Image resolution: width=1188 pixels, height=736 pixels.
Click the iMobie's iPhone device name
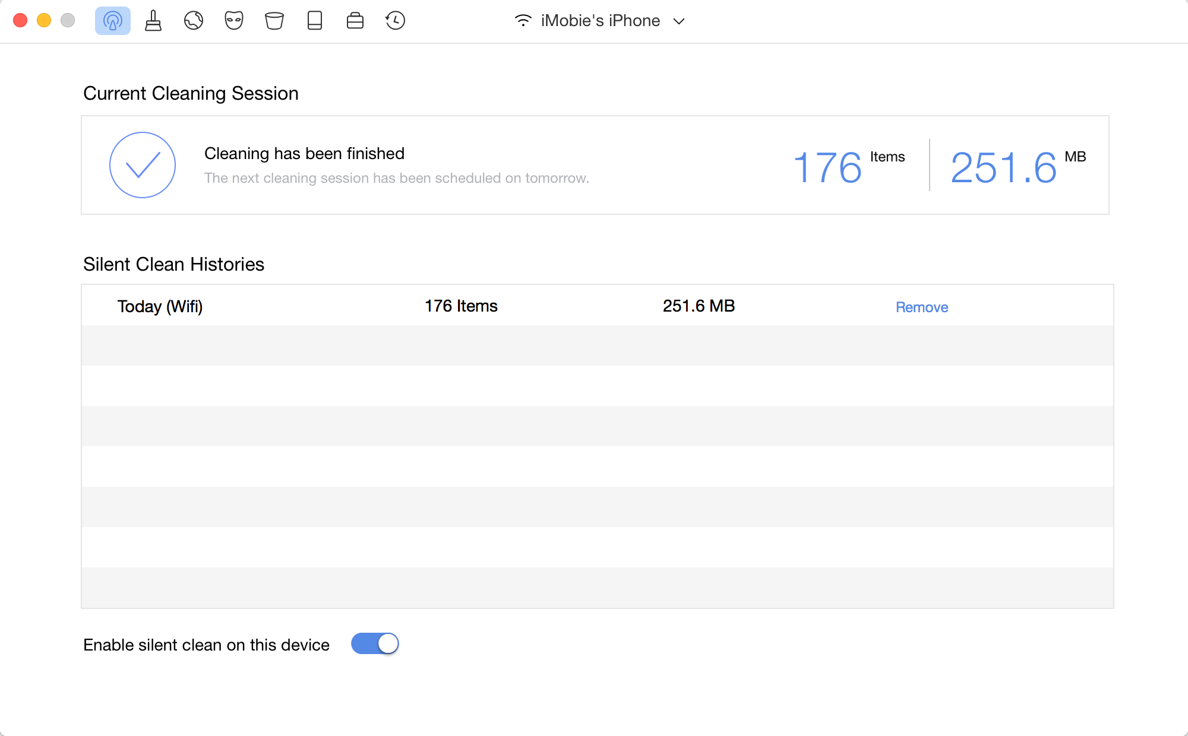pos(600,21)
